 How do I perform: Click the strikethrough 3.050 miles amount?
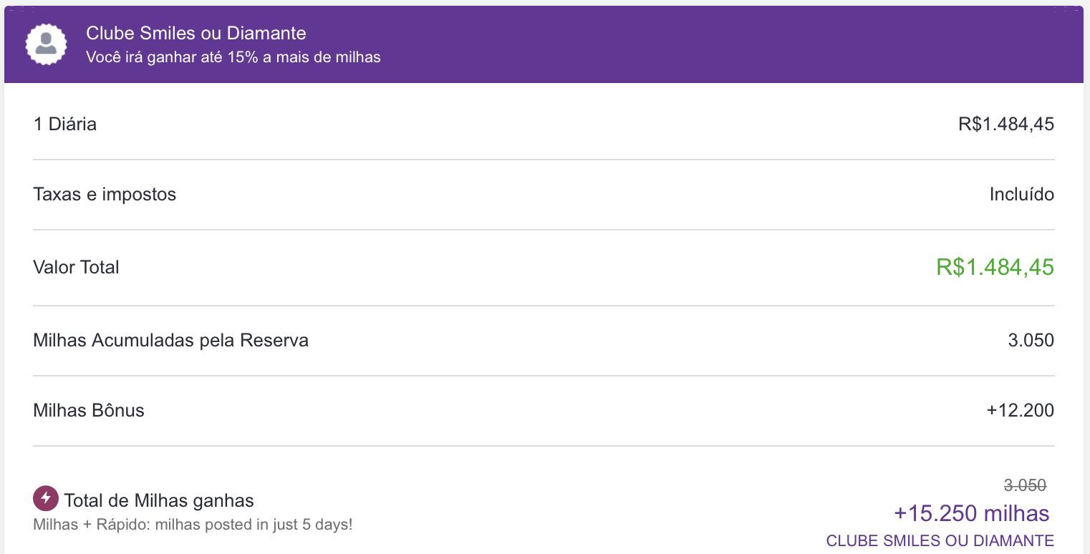pyautogui.click(x=1025, y=485)
